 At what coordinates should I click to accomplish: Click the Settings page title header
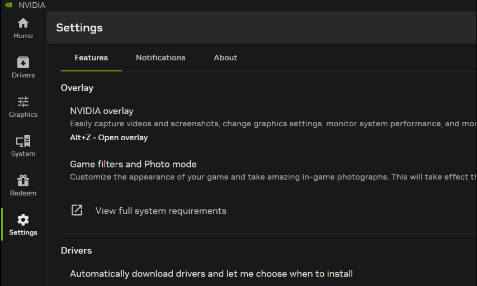tap(79, 27)
